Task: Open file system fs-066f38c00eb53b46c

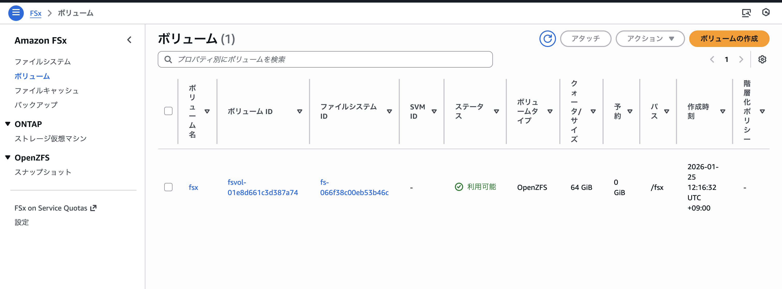Action: click(354, 187)
